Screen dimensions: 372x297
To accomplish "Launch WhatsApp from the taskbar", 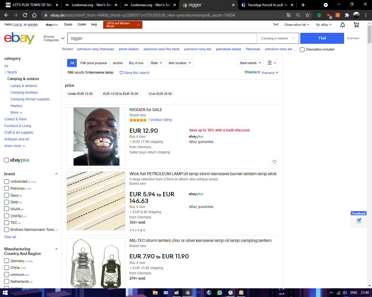I will (220, 293).
